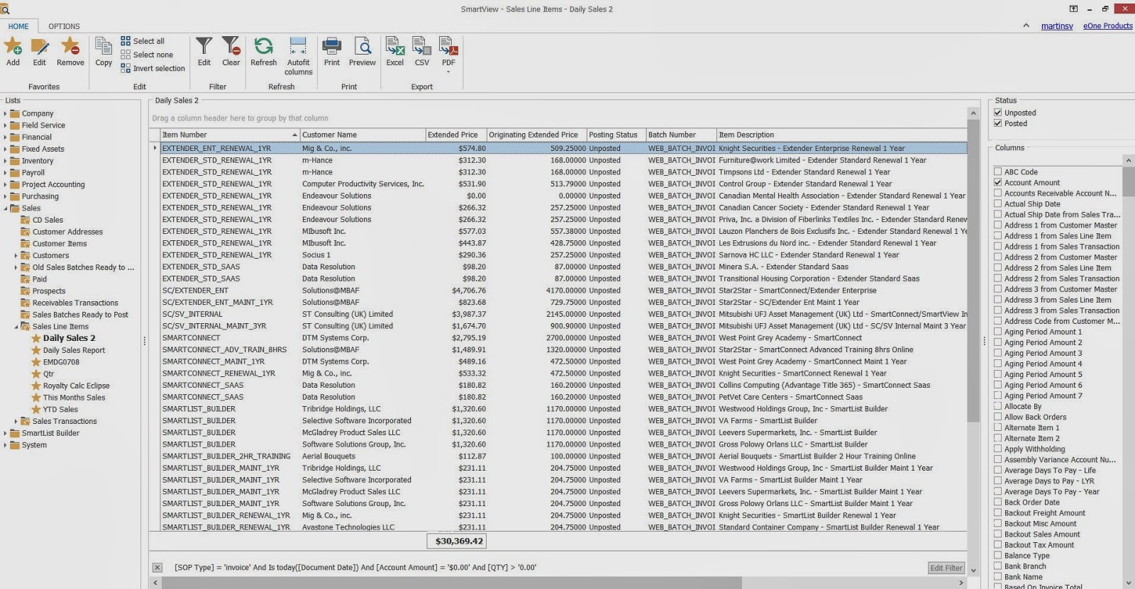Screen dimensions: 1135x589
Task: Click the search magnifier icon in title bar
Action: [x=5, y=9]
